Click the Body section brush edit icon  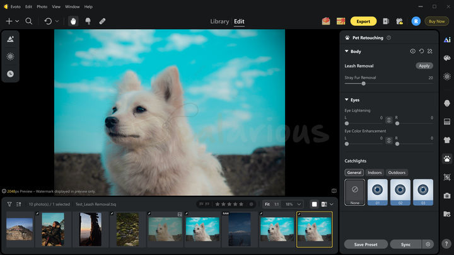(430, 51)
